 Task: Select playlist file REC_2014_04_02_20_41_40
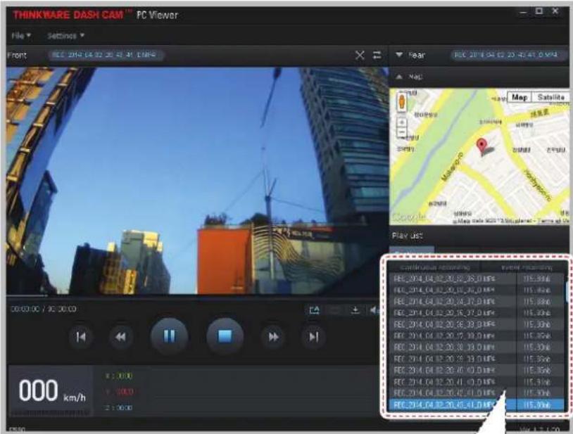tap(477, 382)
